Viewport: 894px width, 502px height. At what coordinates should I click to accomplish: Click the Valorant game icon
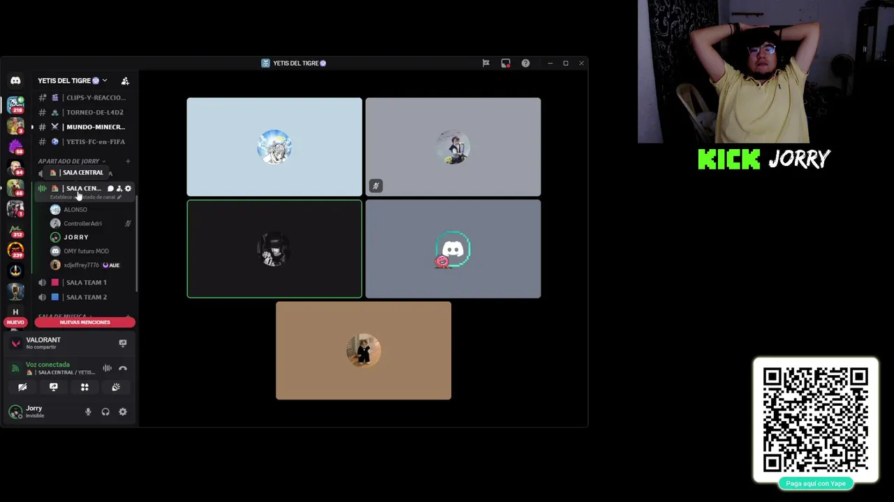[x=16, y=343]
